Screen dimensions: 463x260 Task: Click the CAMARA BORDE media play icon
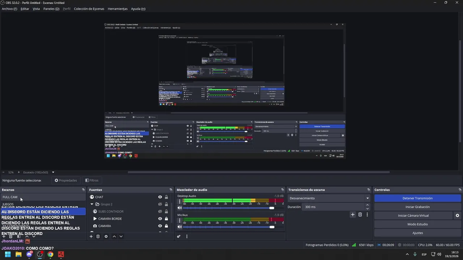(95, 219)
